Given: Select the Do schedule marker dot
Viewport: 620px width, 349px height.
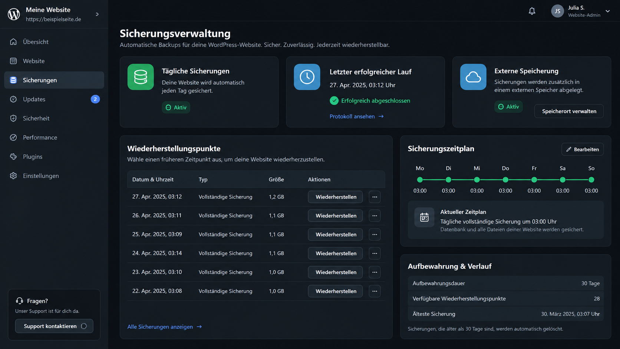Looking at the screenshot, I should (x=505, y=180).
